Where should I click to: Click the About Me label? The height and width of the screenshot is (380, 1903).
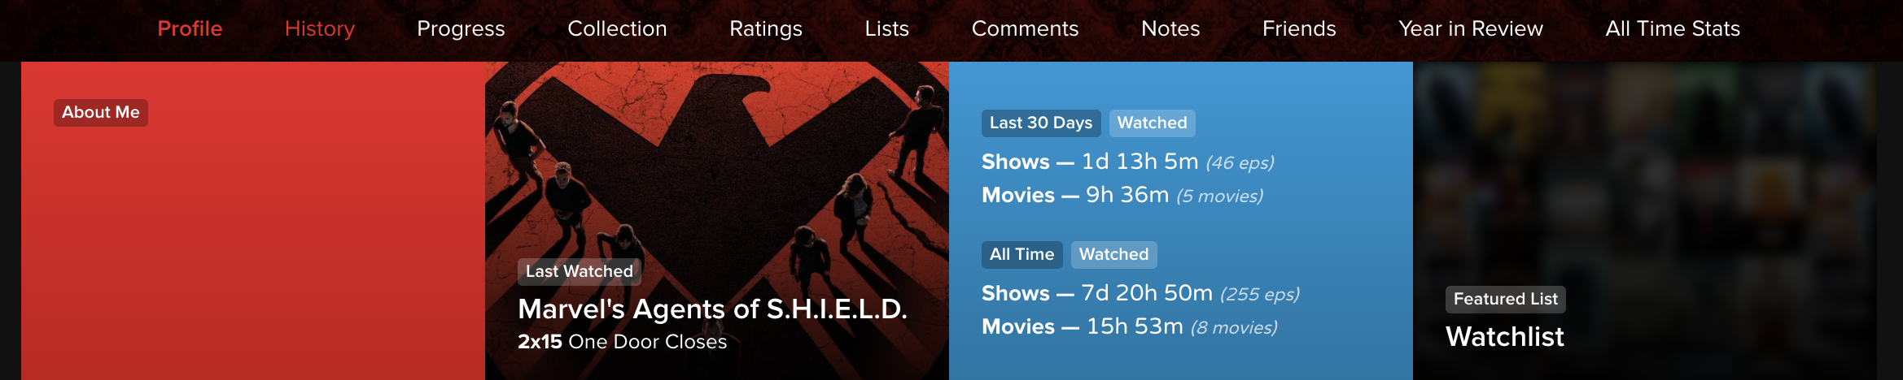point(101,112)
